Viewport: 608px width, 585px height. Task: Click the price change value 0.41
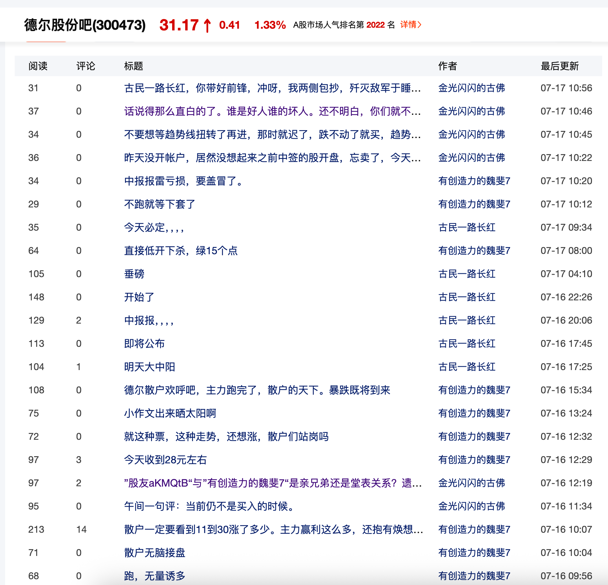pyautogui.click(x=230, y=25)
